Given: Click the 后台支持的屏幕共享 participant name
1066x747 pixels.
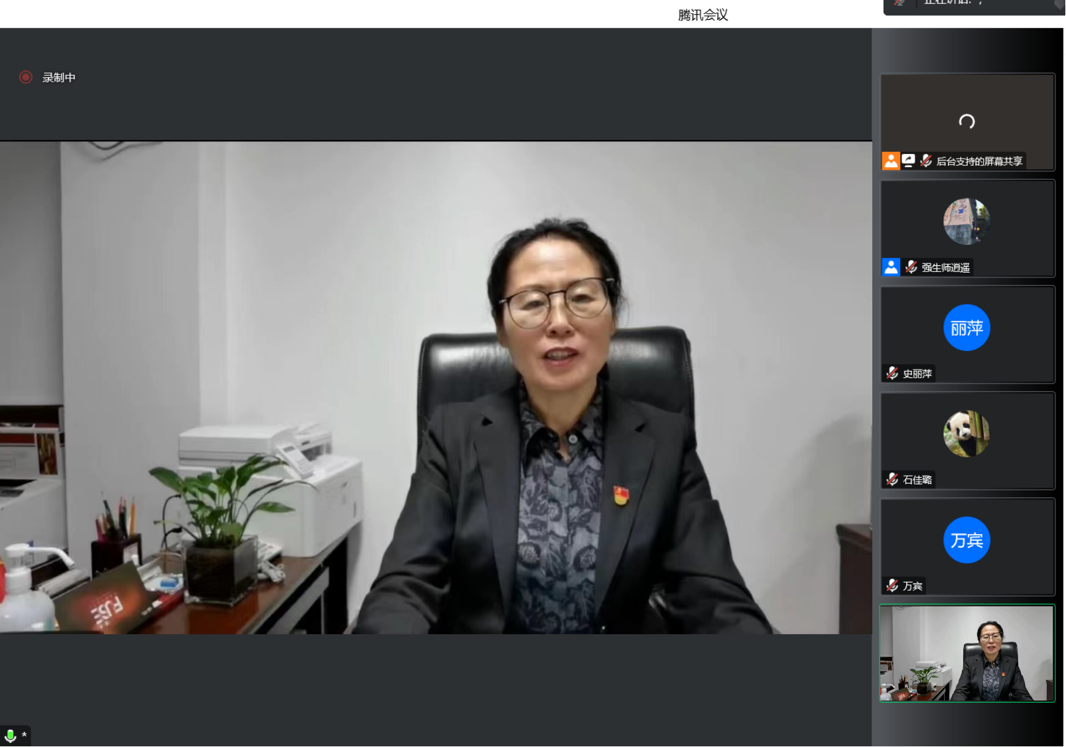Looking at the screenshot, I should (x=979, y=161).
